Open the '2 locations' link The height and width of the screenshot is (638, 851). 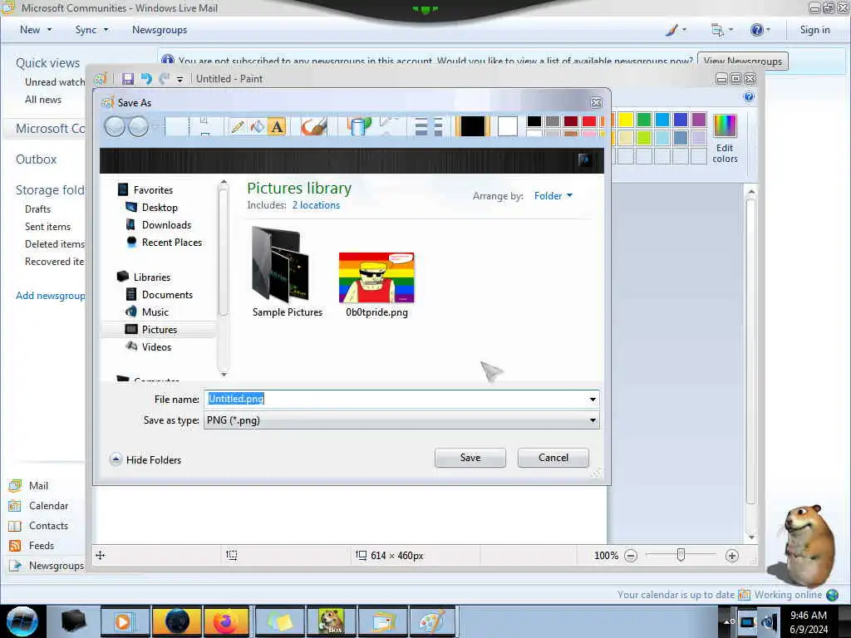point(316,205)
